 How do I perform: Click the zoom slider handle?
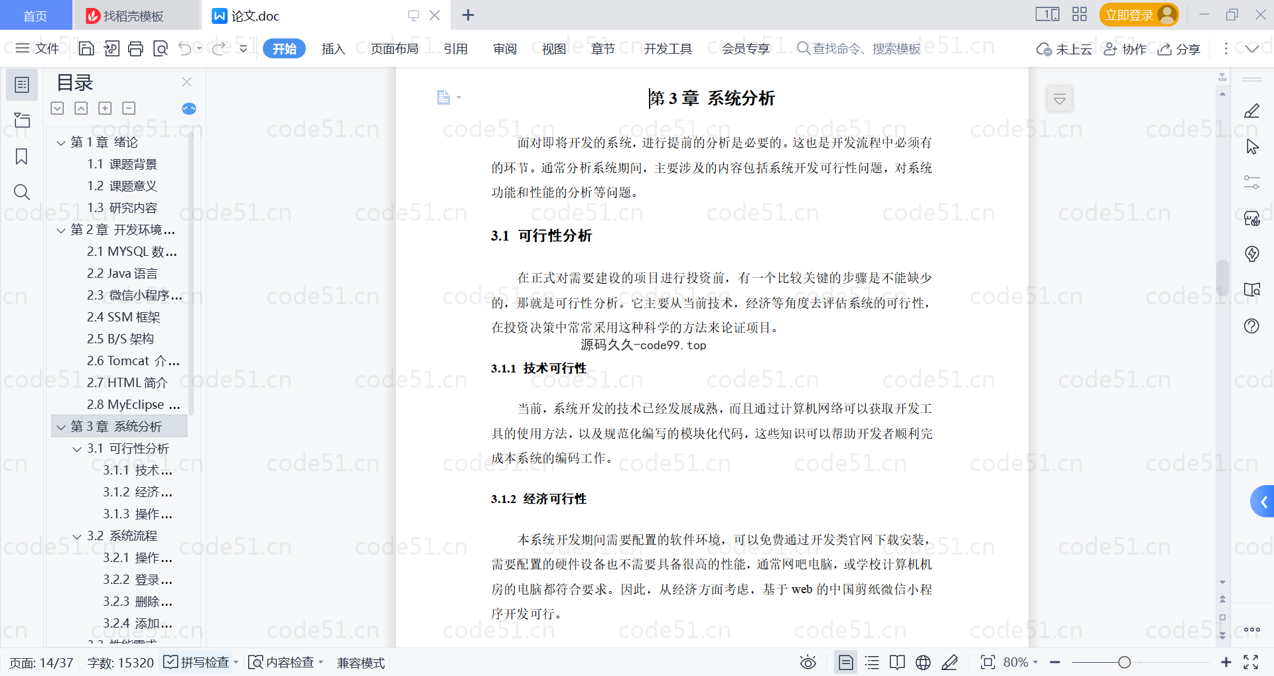pyautogui.click(x=1124, y=662)
